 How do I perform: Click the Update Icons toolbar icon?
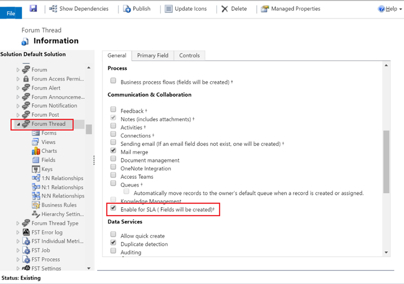[x=169, y=9]
